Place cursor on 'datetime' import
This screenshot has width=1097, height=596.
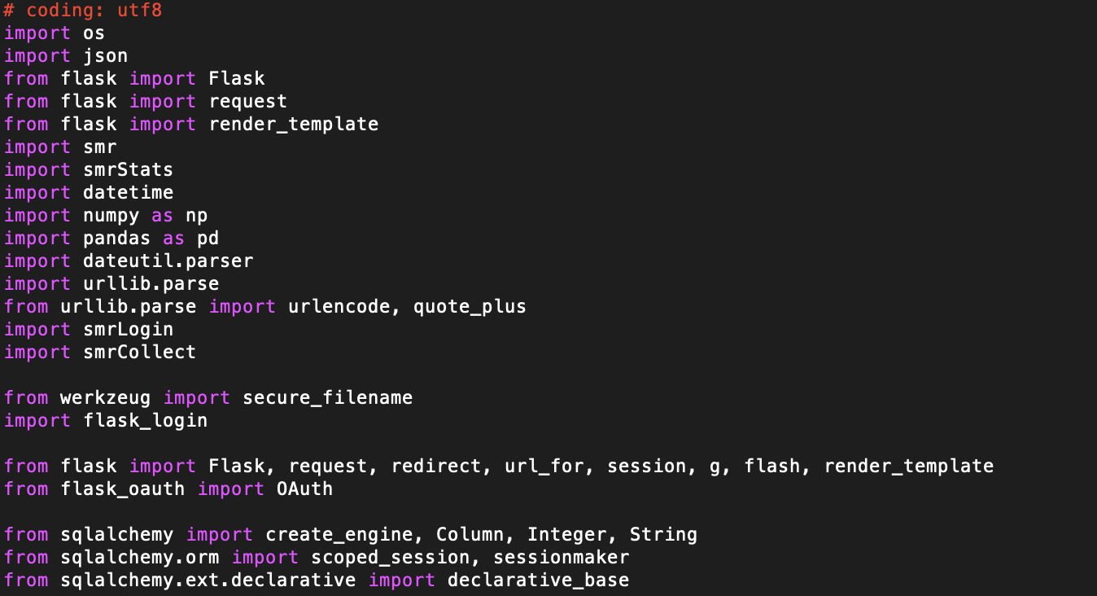[x=129, y=193]
